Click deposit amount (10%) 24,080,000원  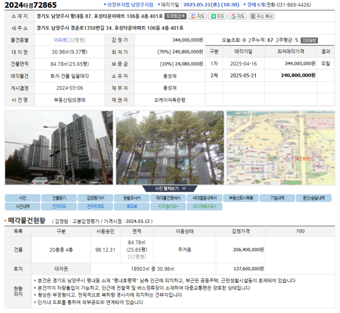point(181,64)
